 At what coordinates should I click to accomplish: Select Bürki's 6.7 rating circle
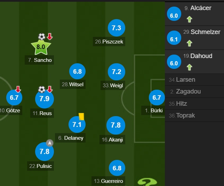157,98
